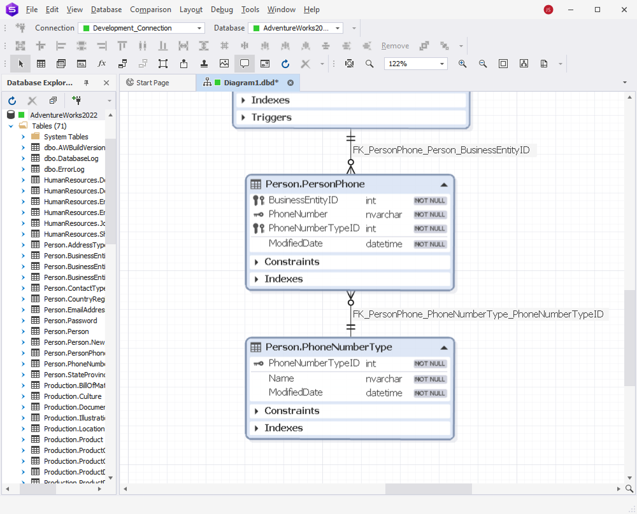
Task: Click the Remove button in the alignment toolbar
Action: point(395,46)
